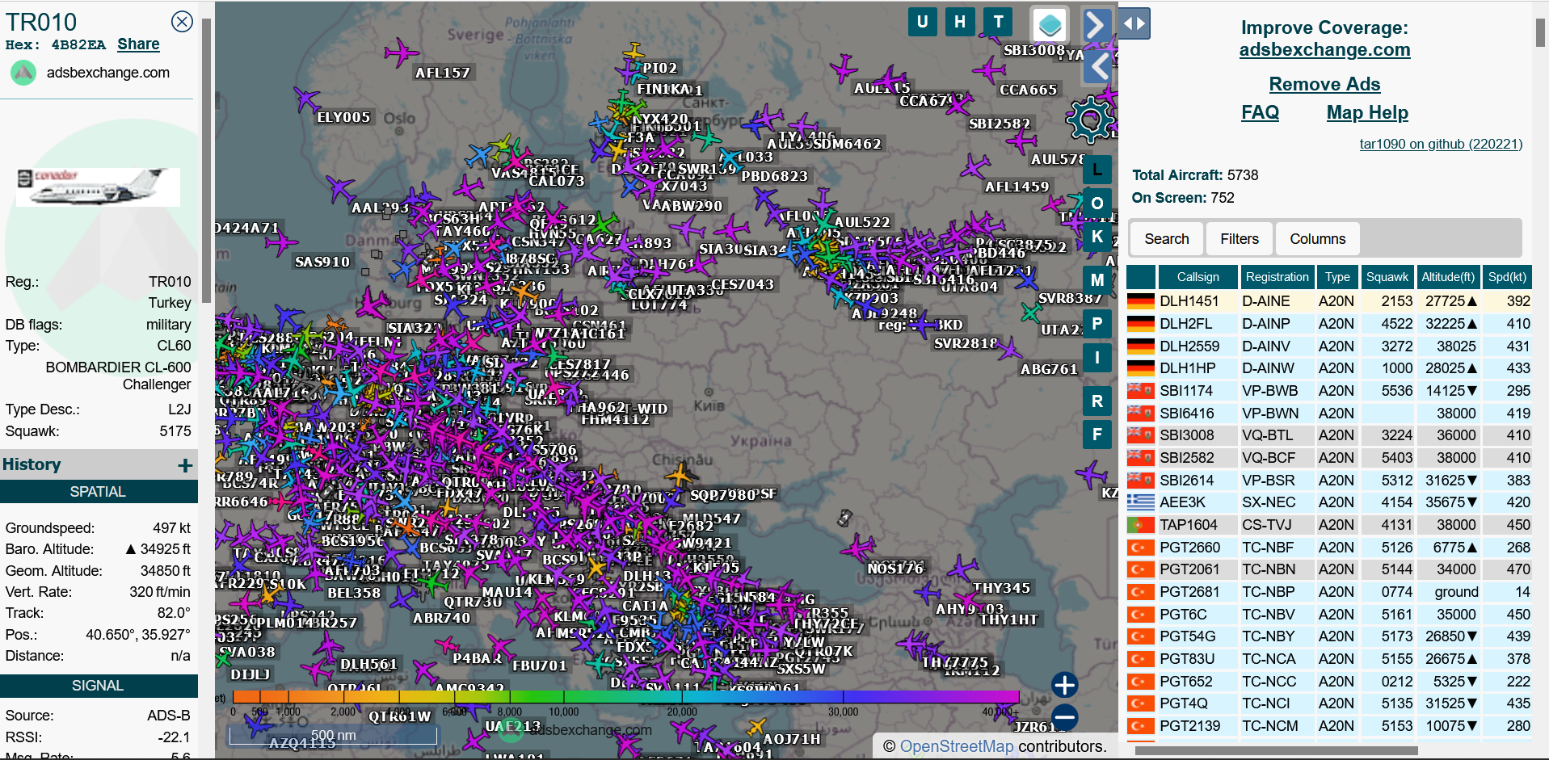This screenshot has width=1549, height=760.
Task: Zoom in with the plus button
Action: 1064,685
